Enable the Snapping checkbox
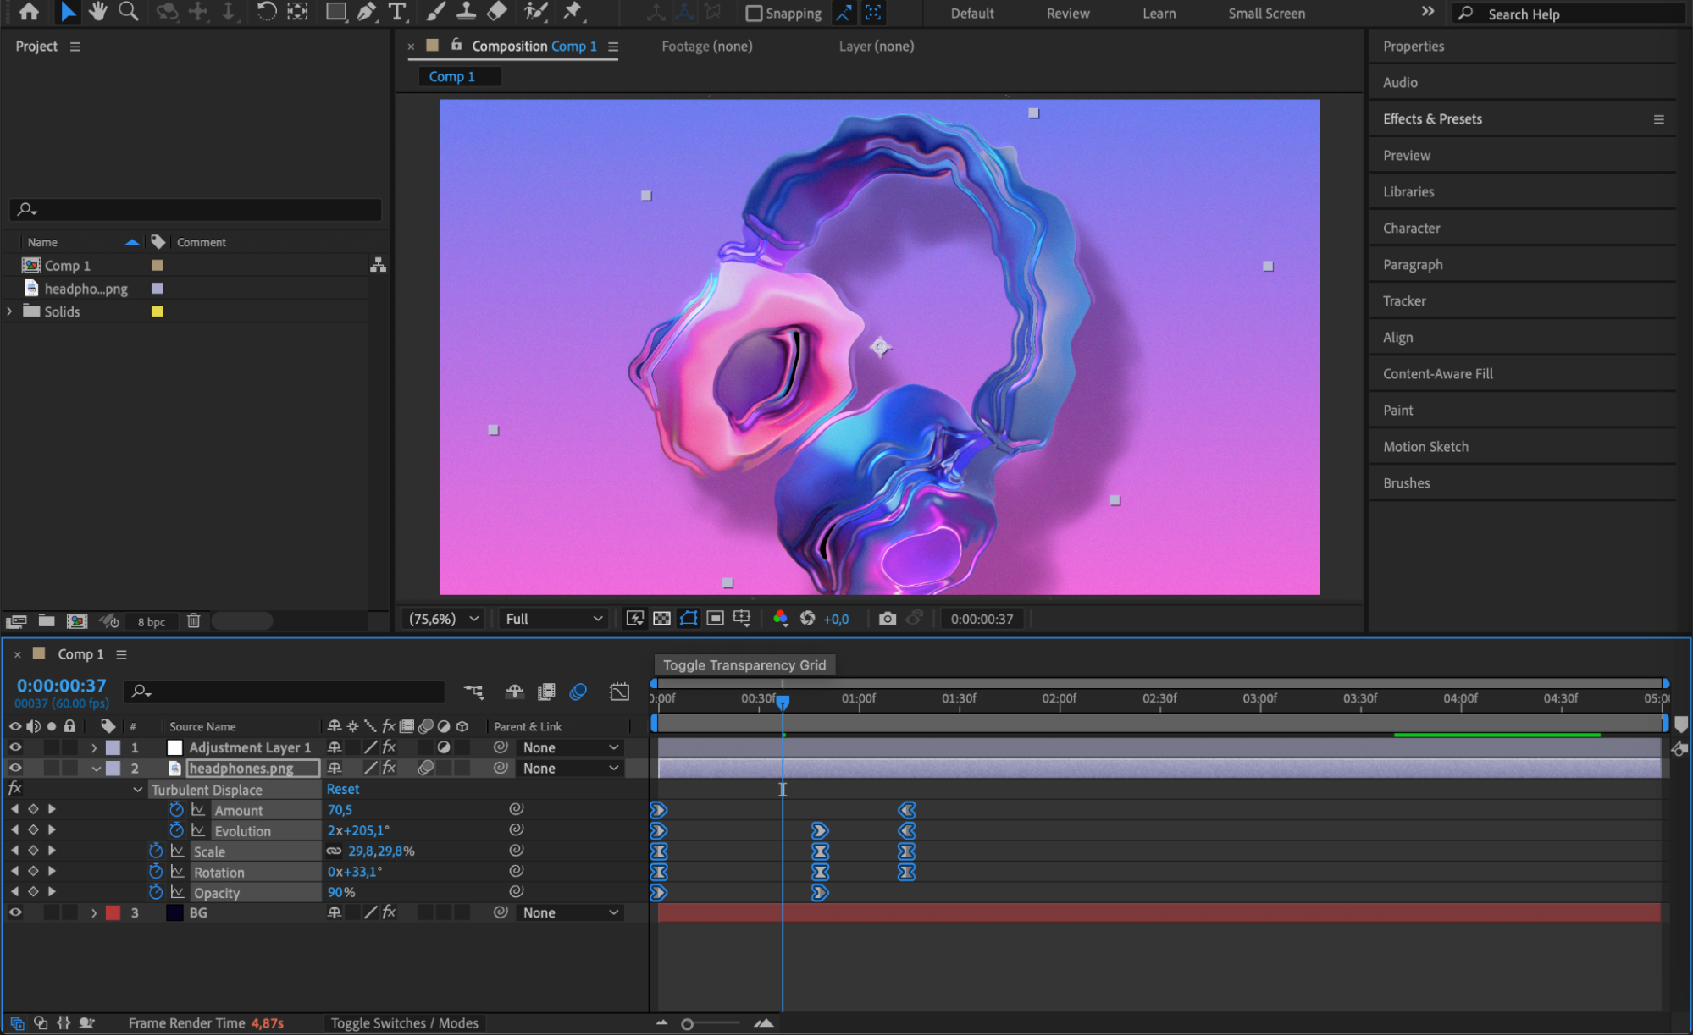Screen dimensions: 1693x1036 (753, 14)
